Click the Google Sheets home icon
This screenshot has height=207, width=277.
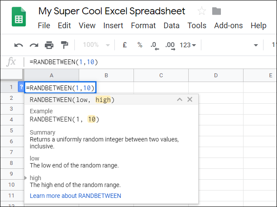pos(19,19)
